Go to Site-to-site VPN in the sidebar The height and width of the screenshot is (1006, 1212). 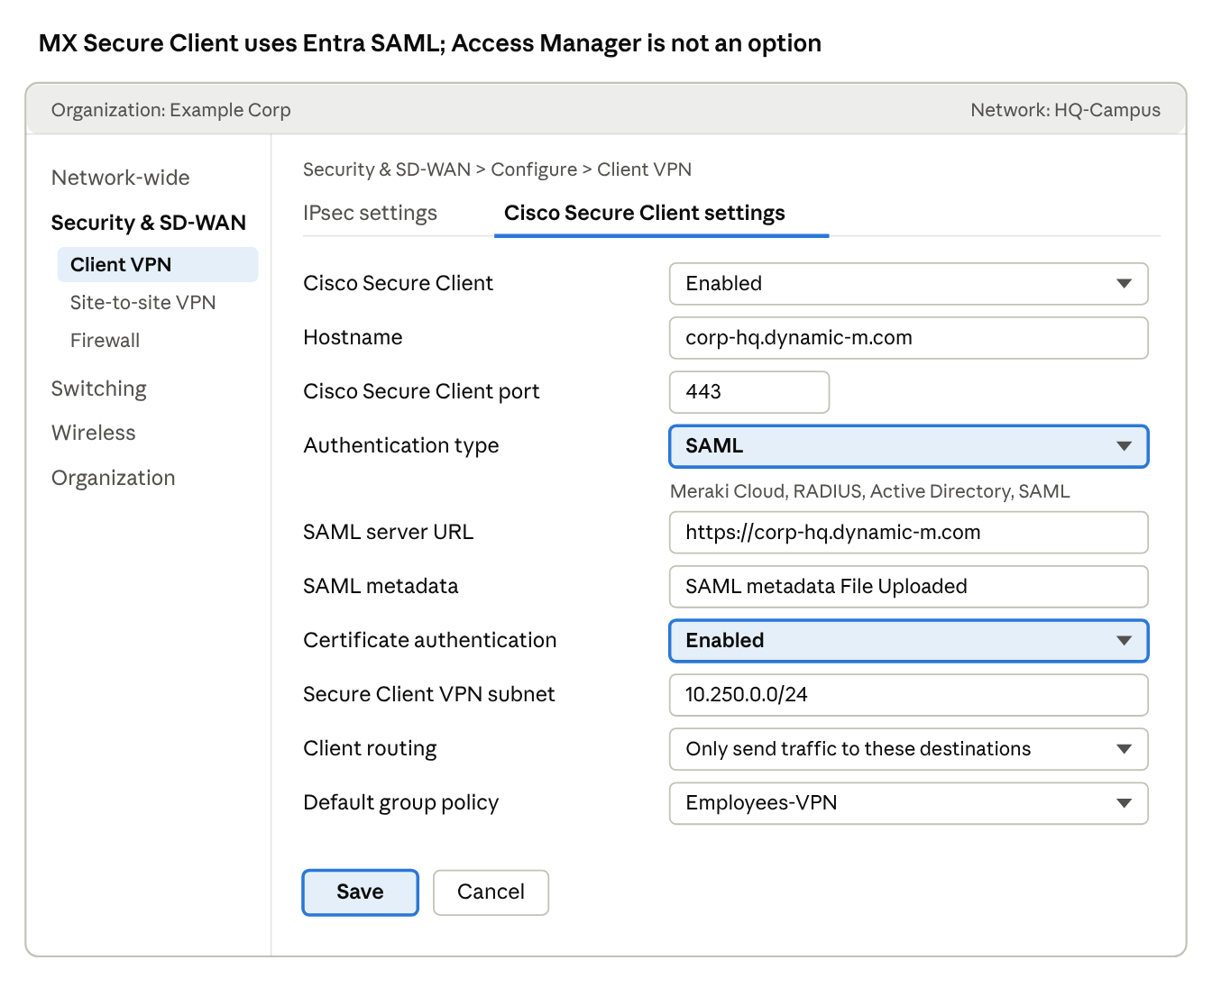click(x=142, y=302)
